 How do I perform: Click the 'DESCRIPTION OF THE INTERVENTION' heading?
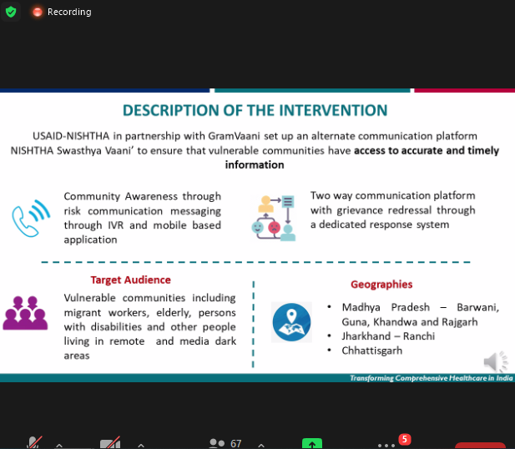(255, 110)
